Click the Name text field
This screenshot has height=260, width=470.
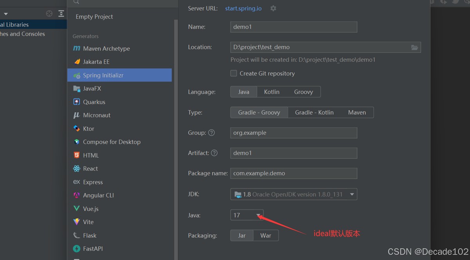[293, 27]
